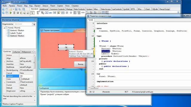Collapse the public section fold marker
This screenshot has height=107, width=191.
point(95,64)
